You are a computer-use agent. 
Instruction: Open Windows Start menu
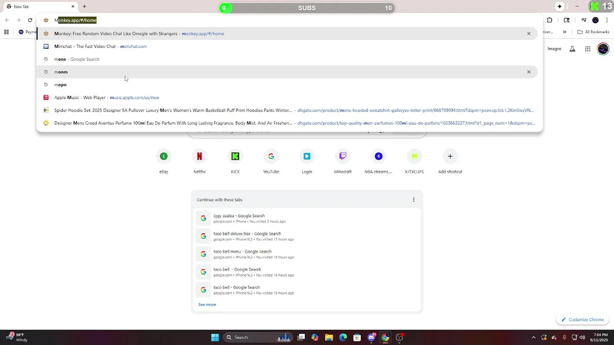tap(215, 337)
